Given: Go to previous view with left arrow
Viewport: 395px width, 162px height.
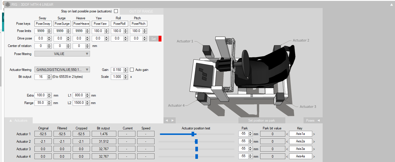Looking at the screenshot, I should 167,120.
